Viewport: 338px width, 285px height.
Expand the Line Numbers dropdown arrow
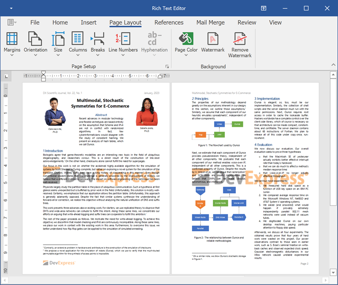click(x=123, y=55)
